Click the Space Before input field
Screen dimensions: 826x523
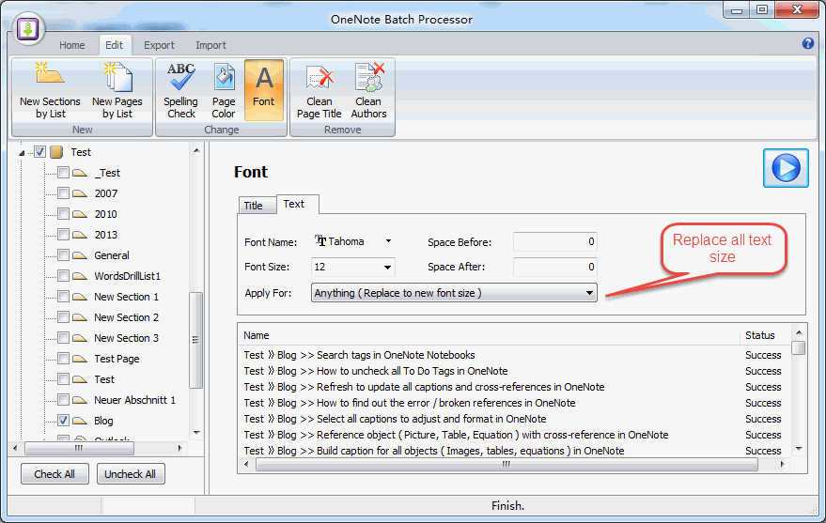point(555,241)
